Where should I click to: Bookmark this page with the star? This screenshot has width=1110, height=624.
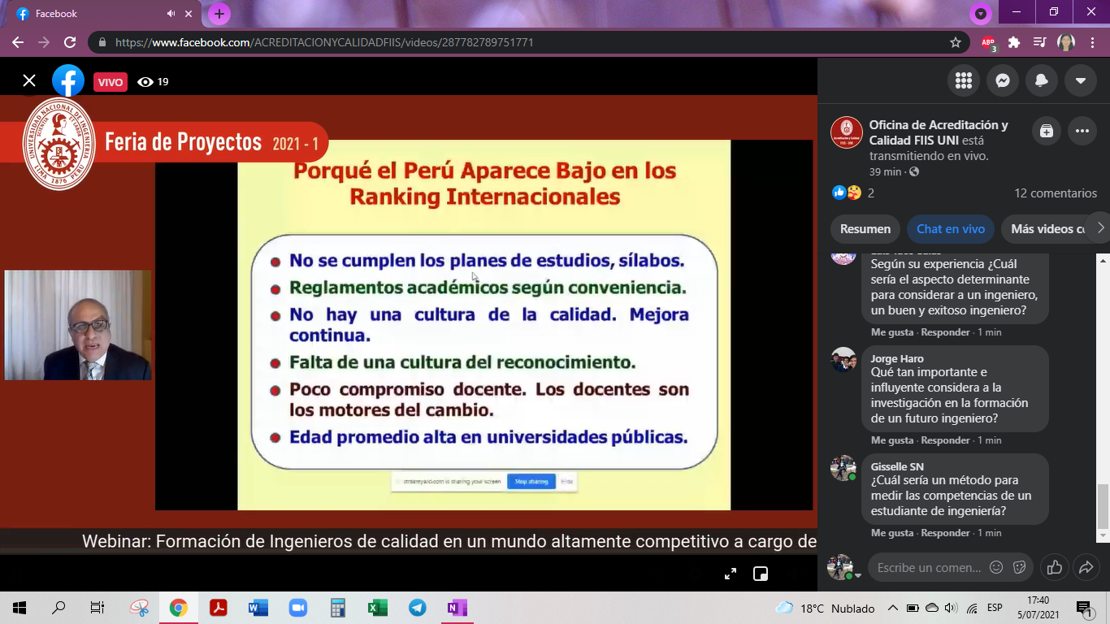pyautogui.click(x=956, y=42)
